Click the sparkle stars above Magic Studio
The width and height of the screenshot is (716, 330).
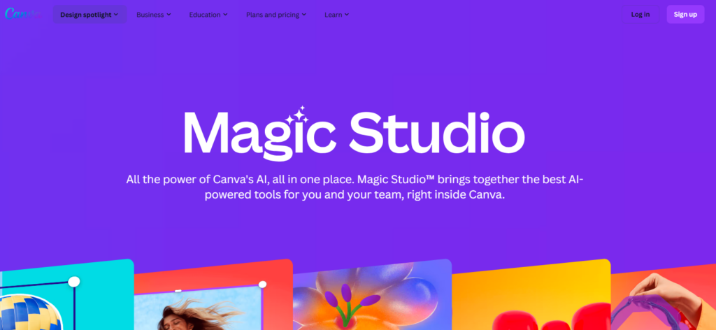(x=297, y=115)
